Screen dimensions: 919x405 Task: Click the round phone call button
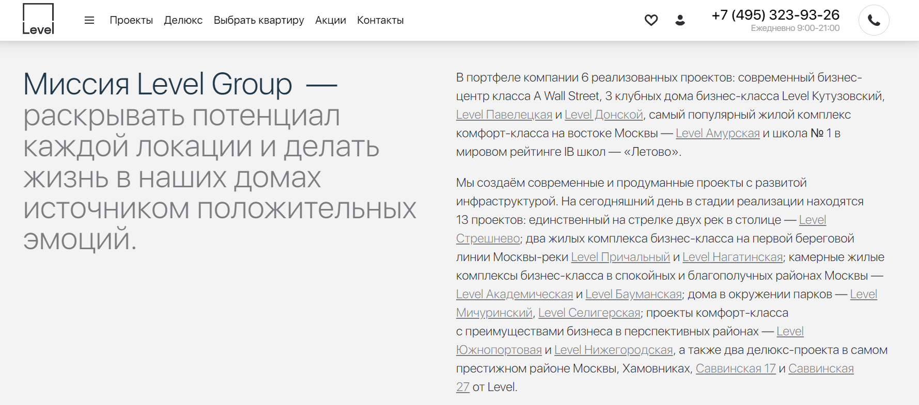(x=874, y=20)
